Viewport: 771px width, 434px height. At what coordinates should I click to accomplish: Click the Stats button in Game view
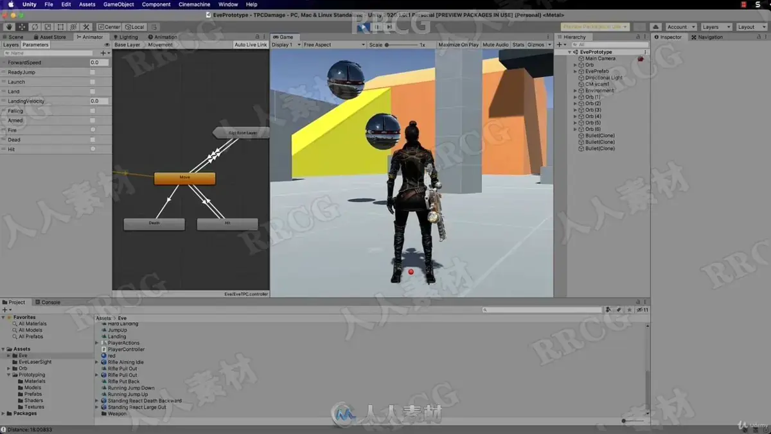click(518, 45)
